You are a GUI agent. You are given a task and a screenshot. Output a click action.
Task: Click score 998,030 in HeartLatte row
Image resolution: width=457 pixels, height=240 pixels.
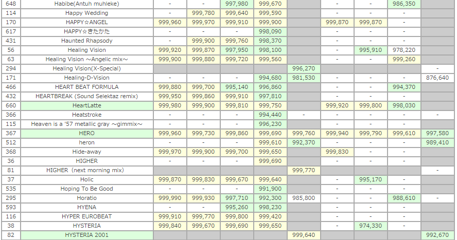point(404,105)
